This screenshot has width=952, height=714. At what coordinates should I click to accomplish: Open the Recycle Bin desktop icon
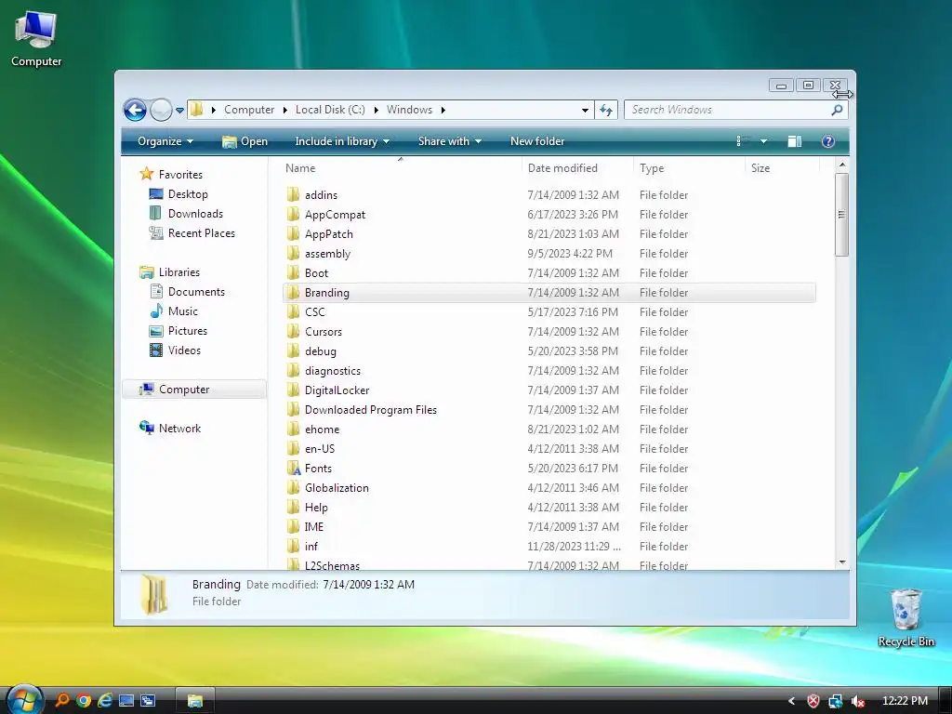coord(906,617)
